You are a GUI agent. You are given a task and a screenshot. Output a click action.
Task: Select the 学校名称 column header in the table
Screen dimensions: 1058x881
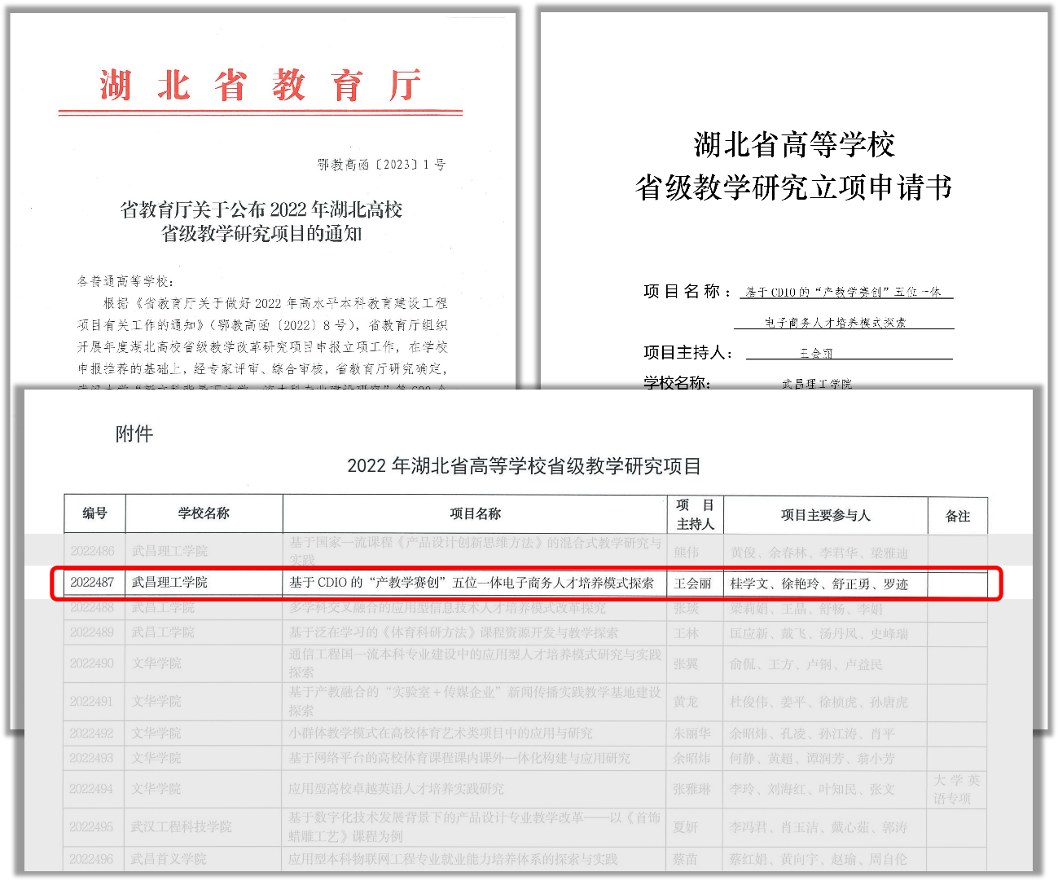click(x=204, y=513)
